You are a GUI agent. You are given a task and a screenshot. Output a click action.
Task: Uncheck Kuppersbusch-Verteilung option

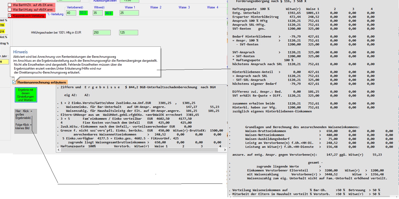[x=10, y=16]
